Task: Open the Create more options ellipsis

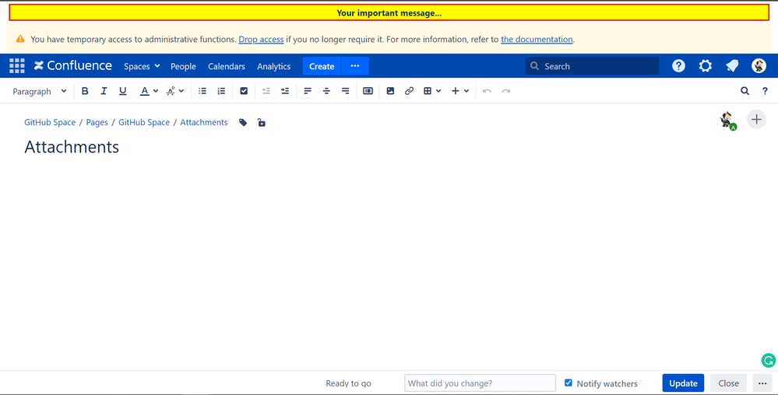Action: [x=355, y=66]
